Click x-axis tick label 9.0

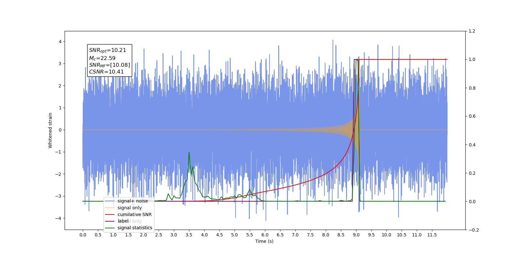[x=356, y=235]
